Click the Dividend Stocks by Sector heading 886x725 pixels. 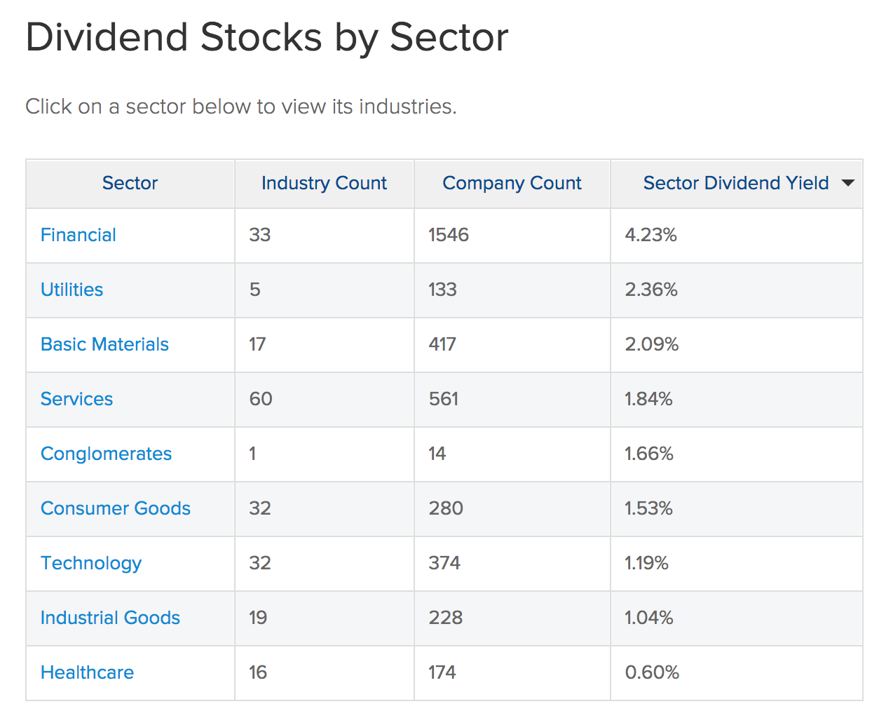[266, 37]
